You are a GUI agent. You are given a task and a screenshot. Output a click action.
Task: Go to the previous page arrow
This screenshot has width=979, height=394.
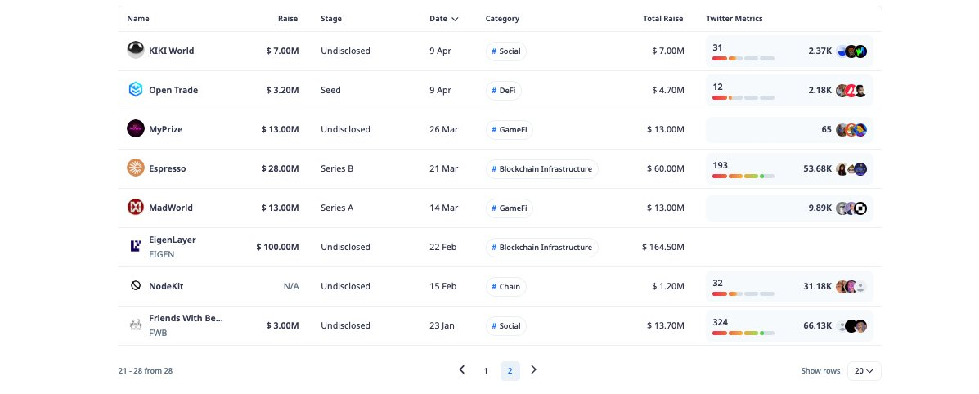pyautogui.click(x=462, y=369)
